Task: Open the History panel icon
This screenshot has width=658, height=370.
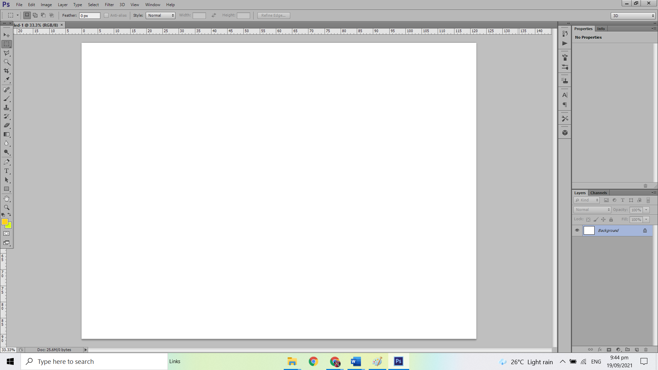Action: [564, 34]
